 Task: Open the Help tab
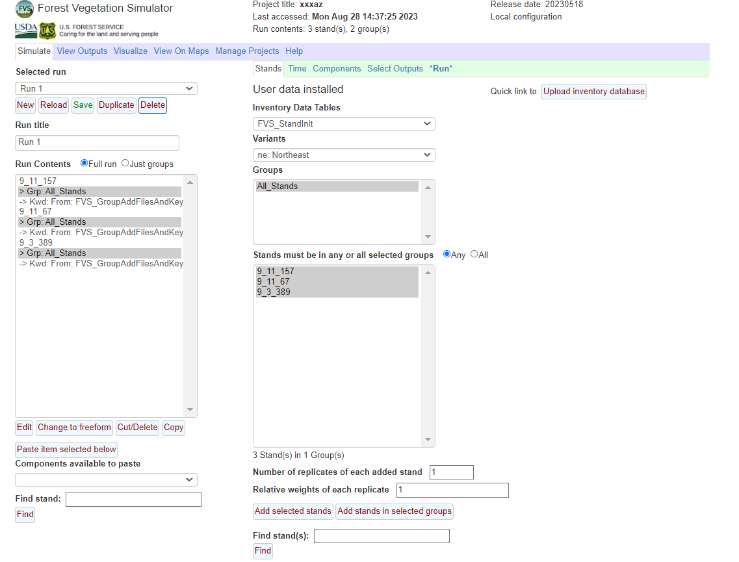pyautogui.click(x=294, y=51)
